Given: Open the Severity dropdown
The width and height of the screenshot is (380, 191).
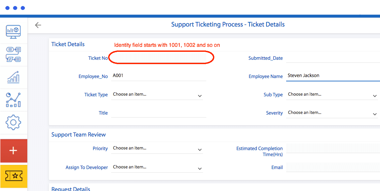Looking at the screenshot, I should (332, 113).
